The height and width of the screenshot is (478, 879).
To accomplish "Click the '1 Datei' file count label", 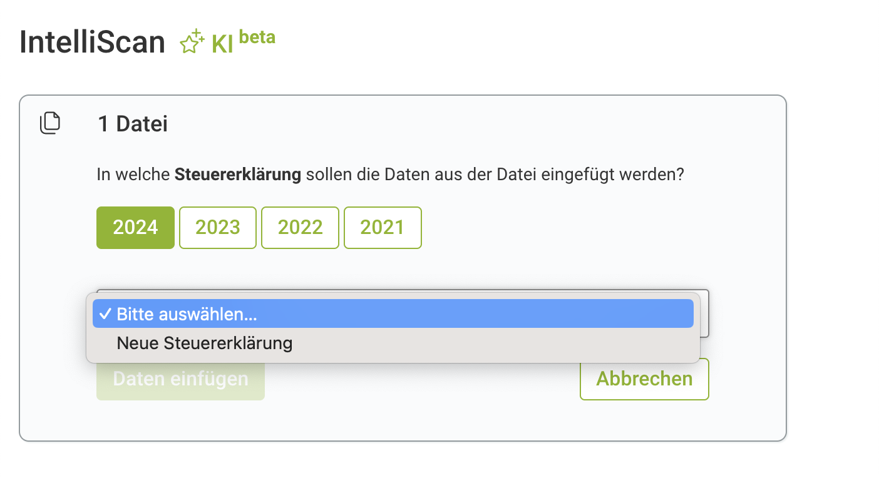I will 133,124.
